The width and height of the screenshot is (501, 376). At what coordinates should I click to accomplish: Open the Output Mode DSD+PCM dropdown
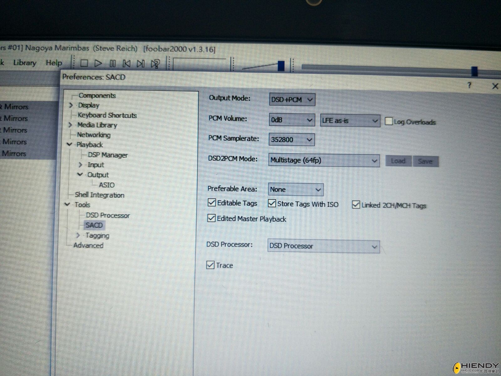(x=292, y=100)
